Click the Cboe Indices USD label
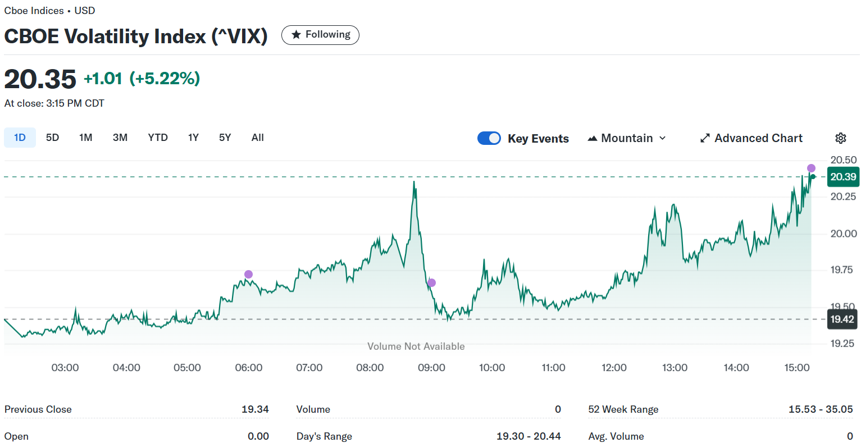 pos(50,11)
